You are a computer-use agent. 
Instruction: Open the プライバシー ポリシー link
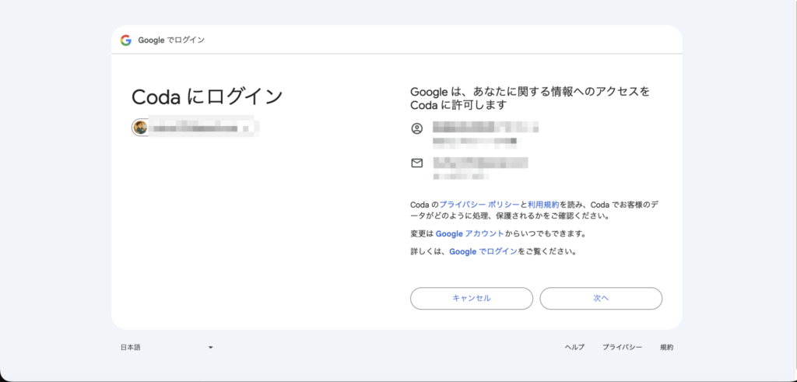(479, 204)
